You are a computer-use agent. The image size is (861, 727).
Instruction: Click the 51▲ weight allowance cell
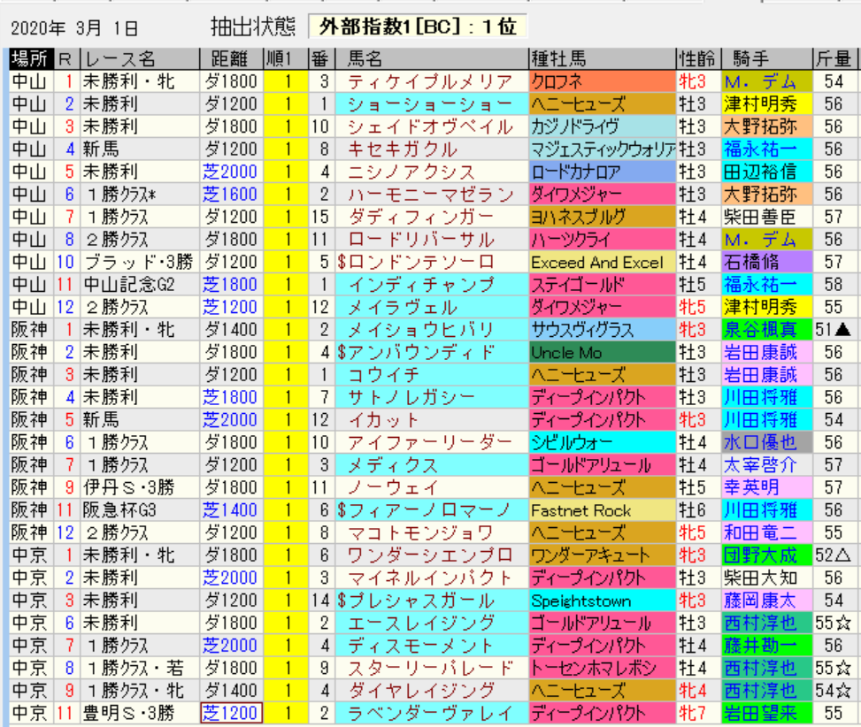click(x=834, y=329)
